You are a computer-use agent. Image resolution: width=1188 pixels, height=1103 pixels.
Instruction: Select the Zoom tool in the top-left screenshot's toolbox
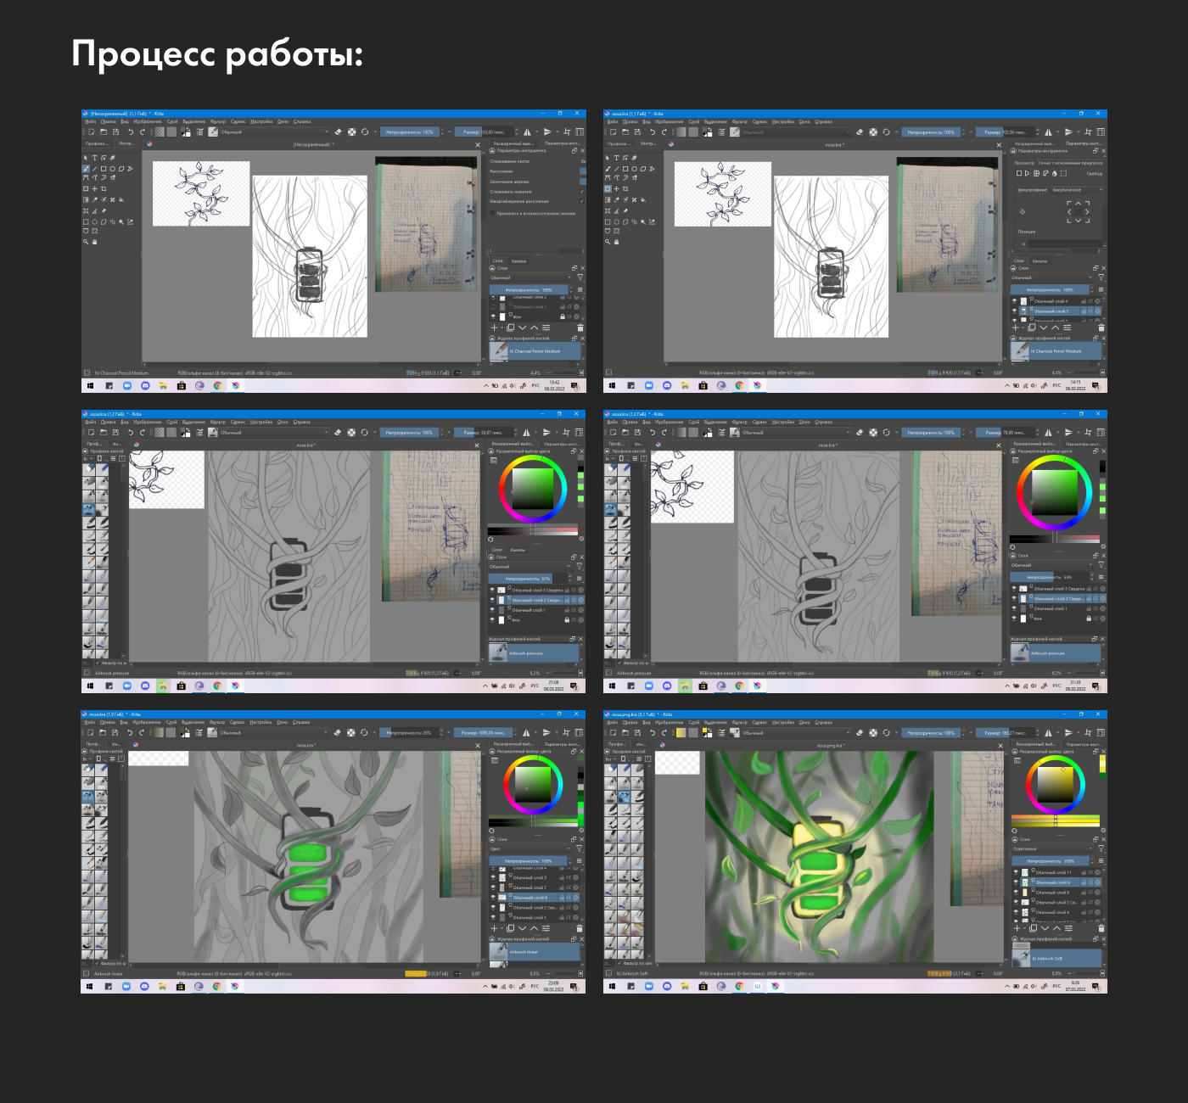click(86, 242)
